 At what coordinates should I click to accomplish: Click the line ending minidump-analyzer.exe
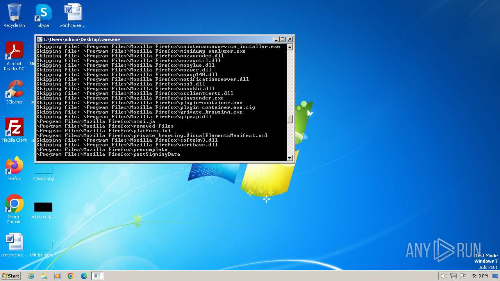point(141,51)
